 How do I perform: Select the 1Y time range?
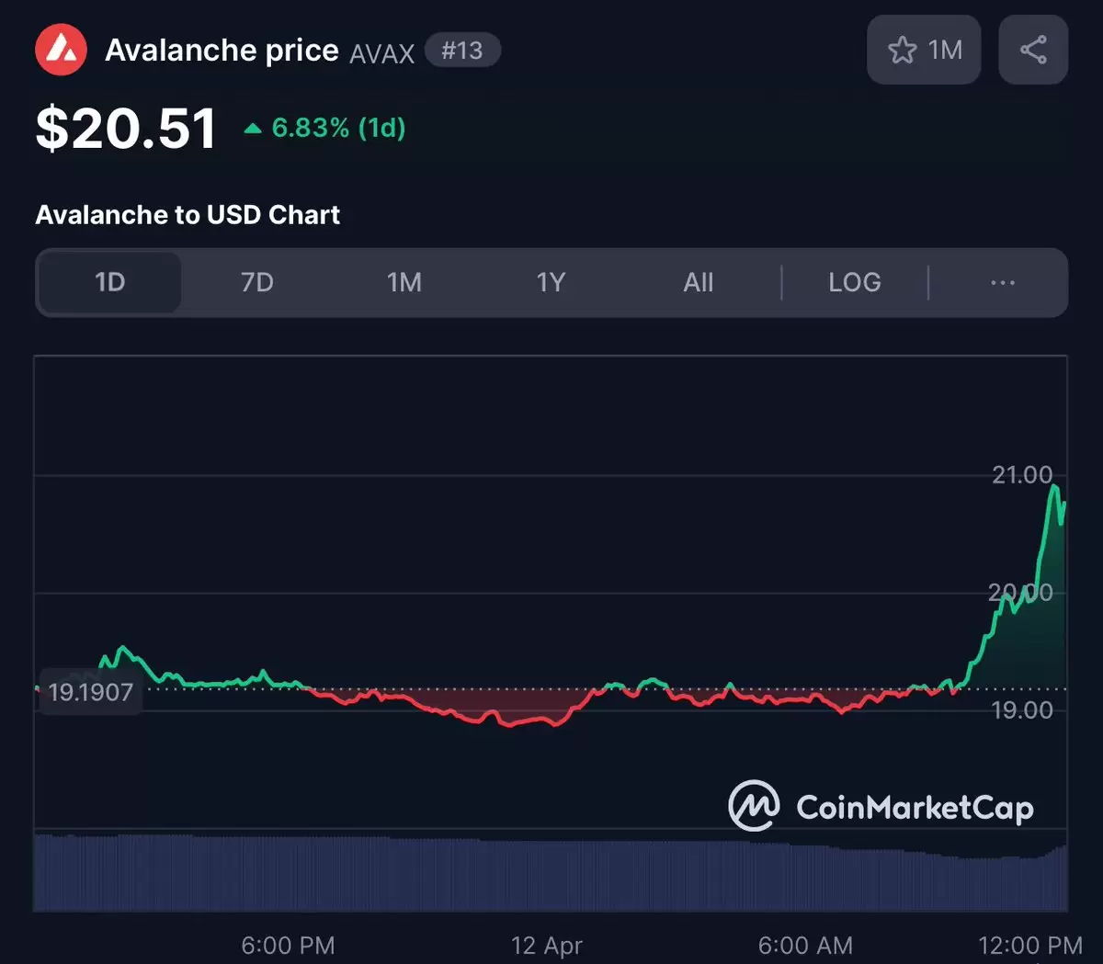(551, 282)
